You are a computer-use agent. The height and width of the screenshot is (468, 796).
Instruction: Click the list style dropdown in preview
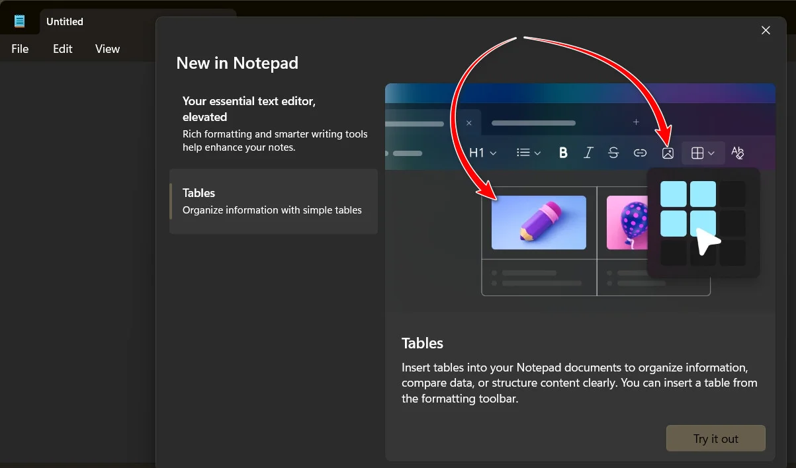[x=529, y=153]
